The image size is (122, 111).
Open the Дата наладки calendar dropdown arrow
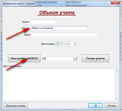point(74,44)
